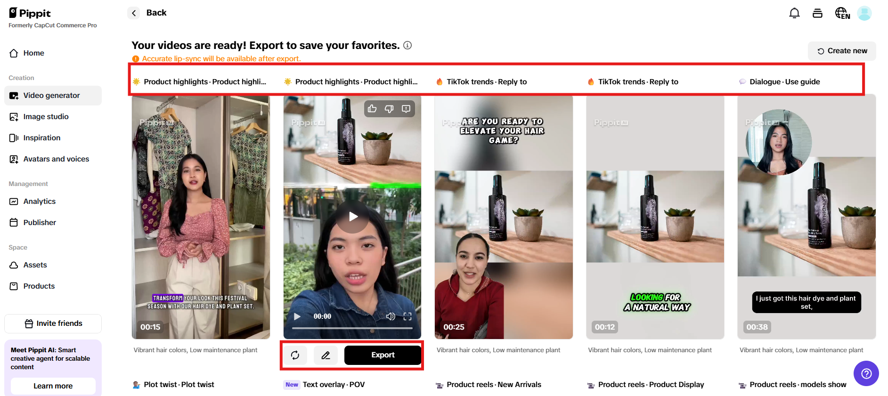Mute the video volume
This screenshot has width=888, height=396.
click(391, 316)
